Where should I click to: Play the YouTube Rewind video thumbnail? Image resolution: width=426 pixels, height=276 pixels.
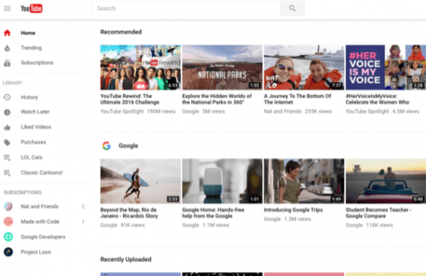[141, 67]
